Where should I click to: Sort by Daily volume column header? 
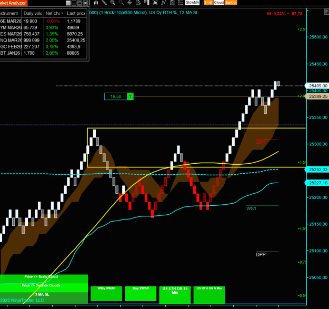33,13
